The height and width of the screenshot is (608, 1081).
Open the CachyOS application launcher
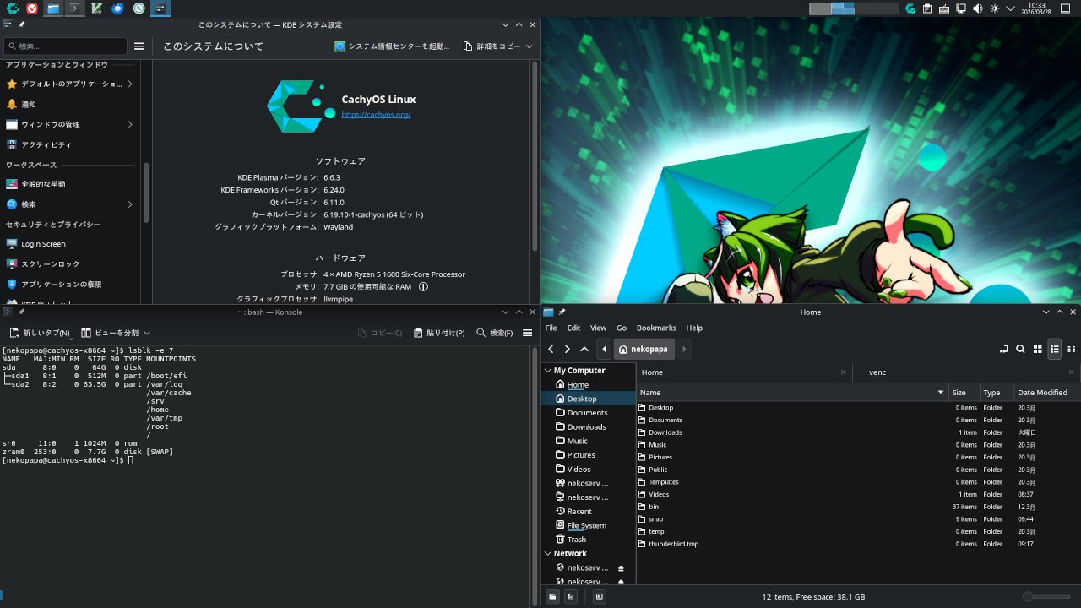[14, 8]
